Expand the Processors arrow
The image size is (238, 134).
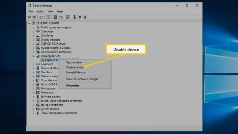tap(33, 93)
